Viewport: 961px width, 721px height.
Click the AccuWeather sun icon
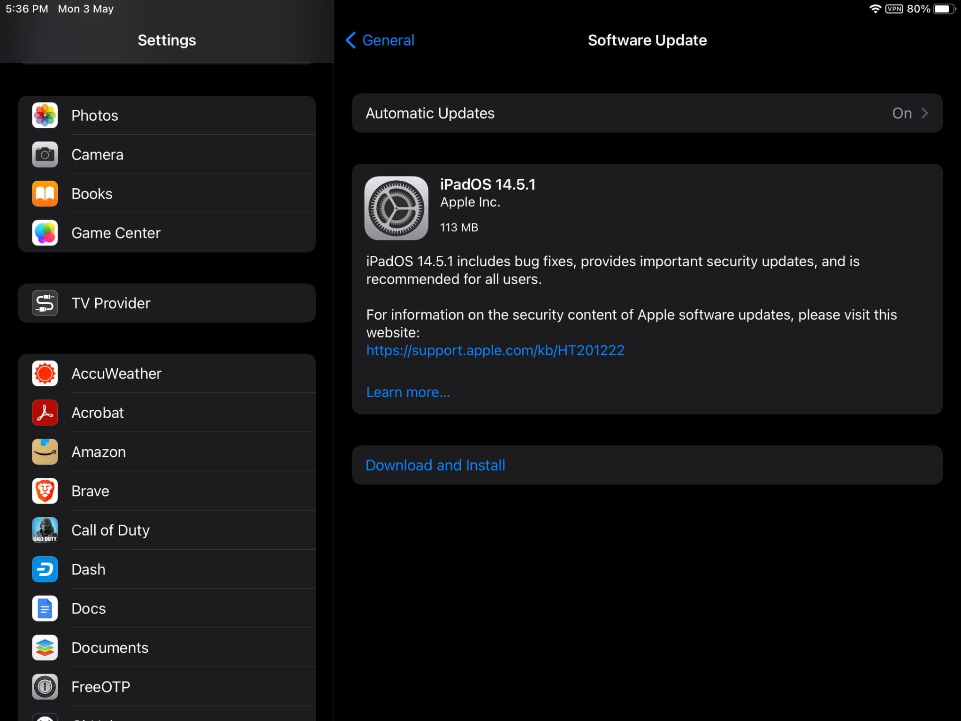tap(45, 373)
